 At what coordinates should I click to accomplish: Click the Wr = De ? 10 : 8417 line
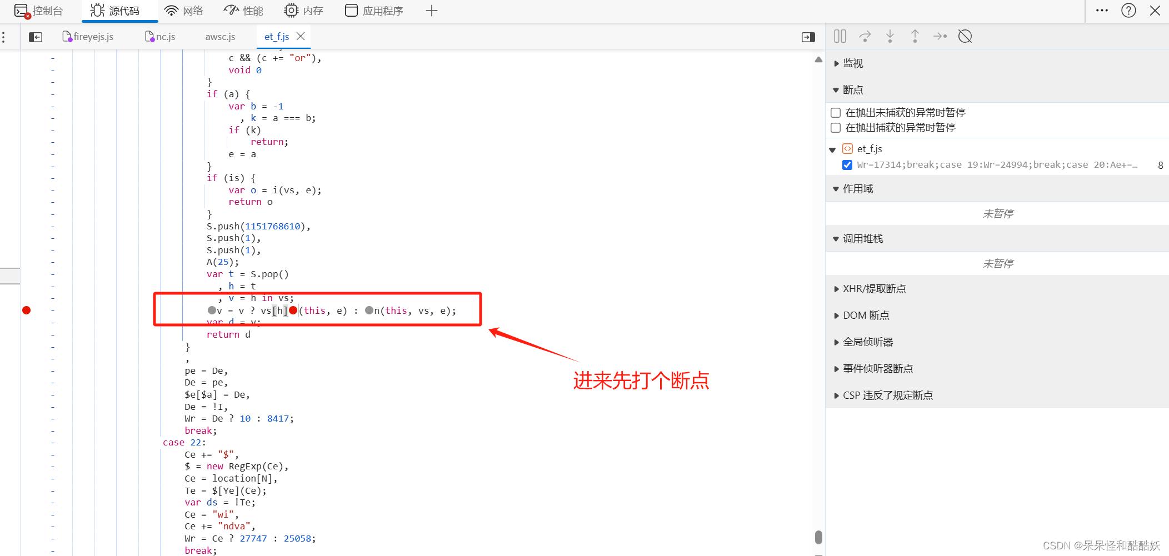pyautogui.click(x=239, y=418)
